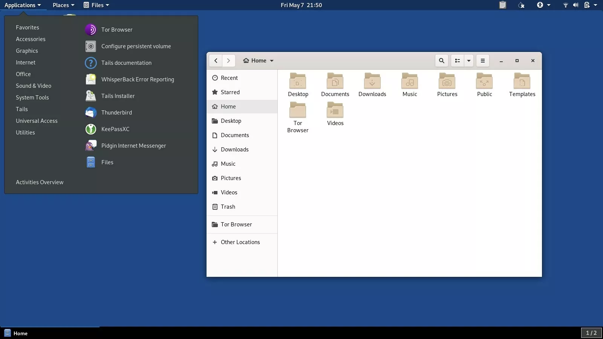Open the Documents folder icon in file grid
Screen dimensions: 603x339
point(335,81)
